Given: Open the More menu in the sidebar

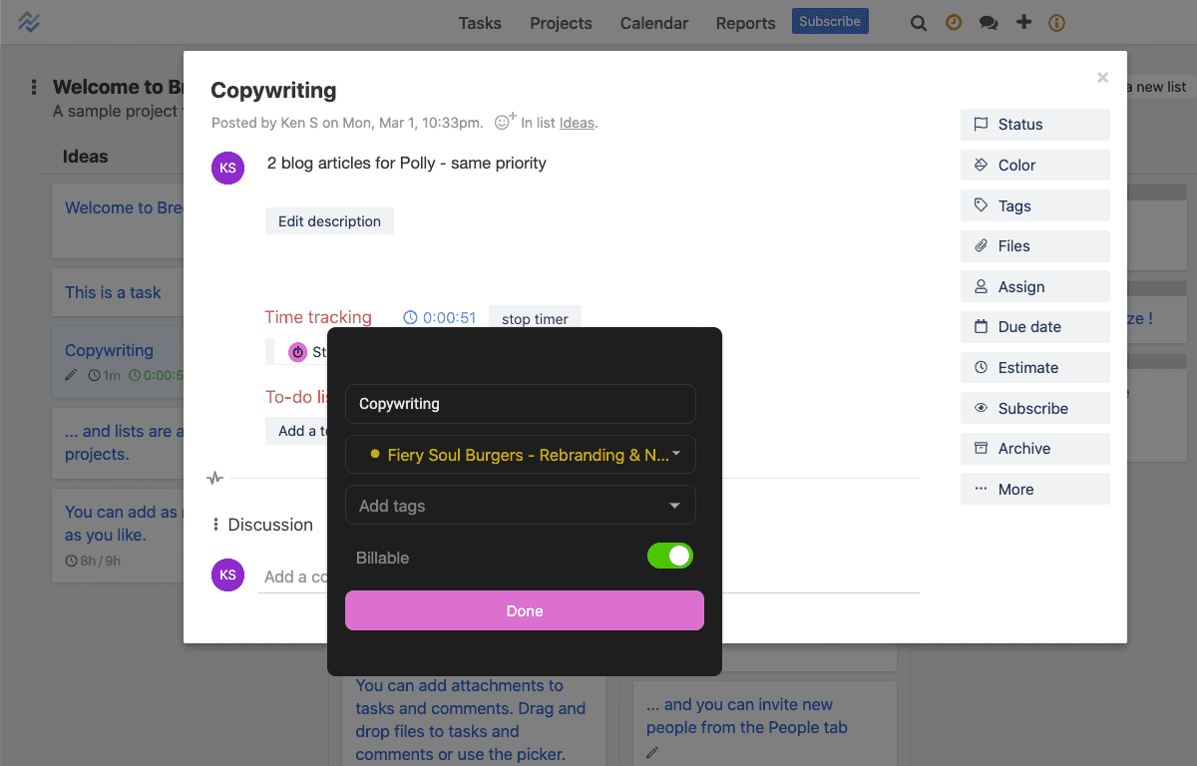Looking at the screenshot, I should (1034, 489).
